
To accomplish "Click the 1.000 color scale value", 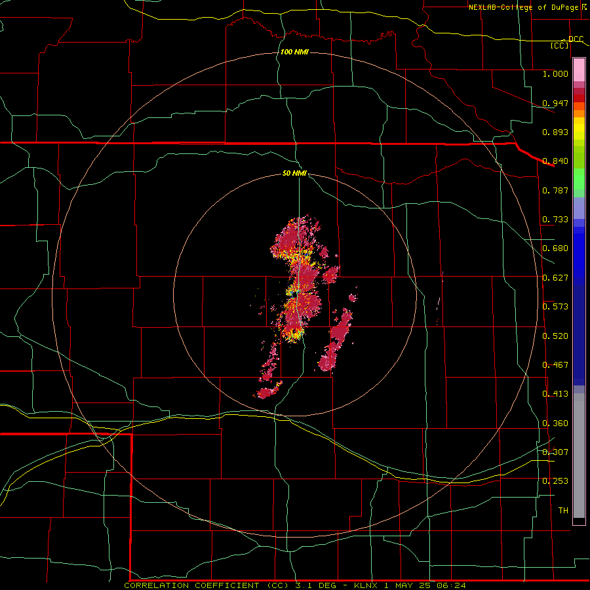I will tap(555, 73).
